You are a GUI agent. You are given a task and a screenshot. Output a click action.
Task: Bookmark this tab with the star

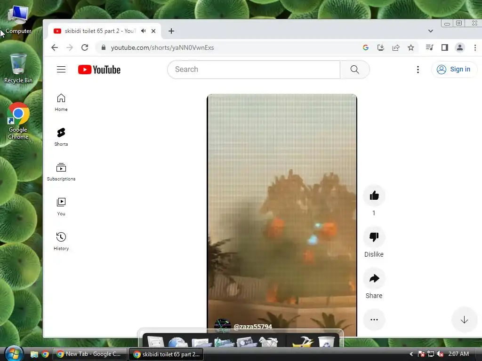[411, 47]
